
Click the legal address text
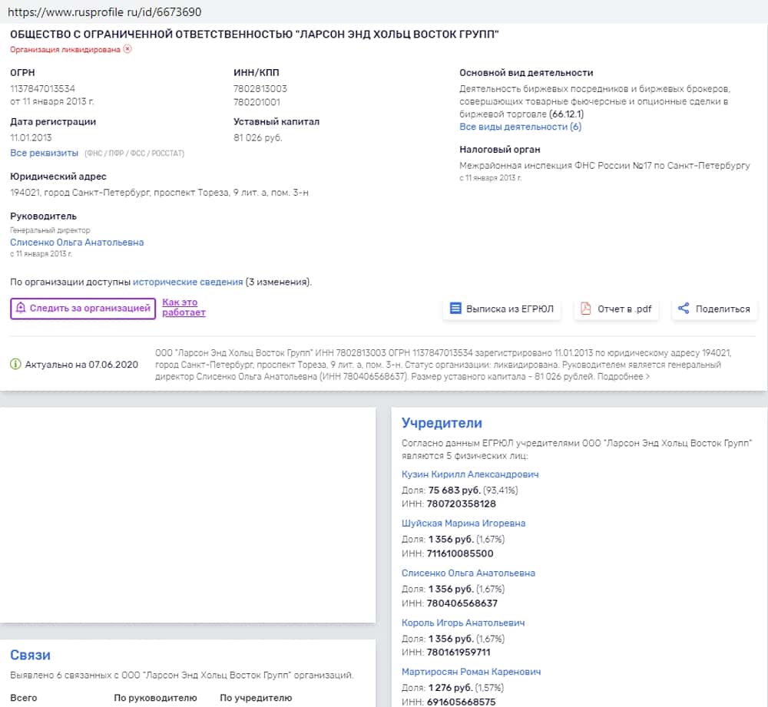[159, 193]
